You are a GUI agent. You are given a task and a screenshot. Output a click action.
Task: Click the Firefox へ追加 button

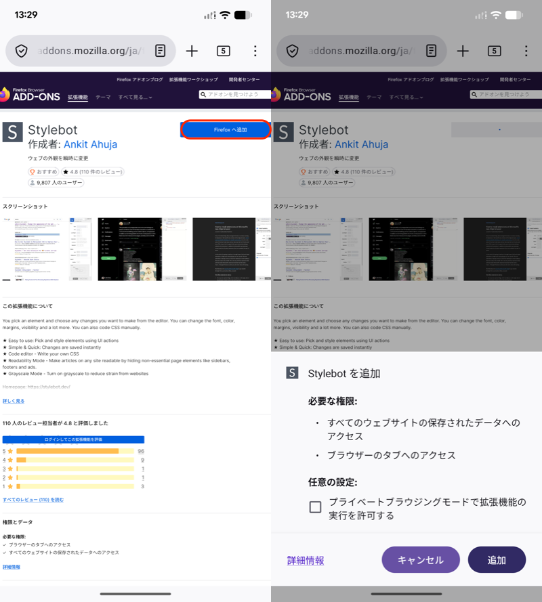click(x=226, y=129)
